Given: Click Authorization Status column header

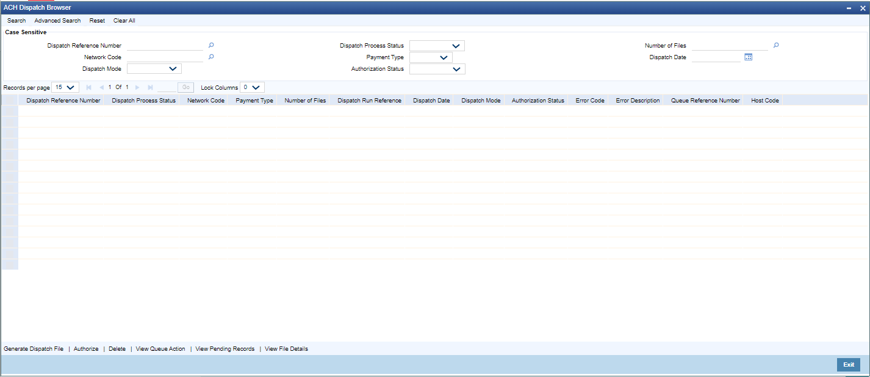Looking at the screenshot, I should click(x=538, y=100).
